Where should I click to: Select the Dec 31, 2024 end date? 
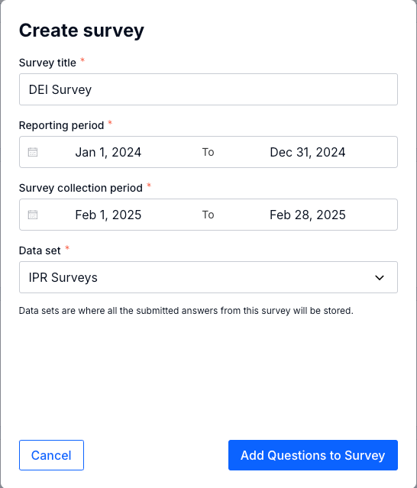click(x=308, y=152)
